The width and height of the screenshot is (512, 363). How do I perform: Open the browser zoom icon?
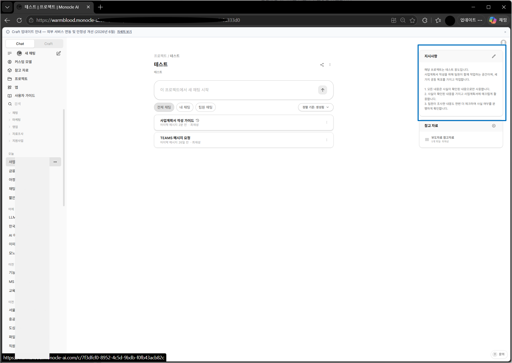coord(403,20)
